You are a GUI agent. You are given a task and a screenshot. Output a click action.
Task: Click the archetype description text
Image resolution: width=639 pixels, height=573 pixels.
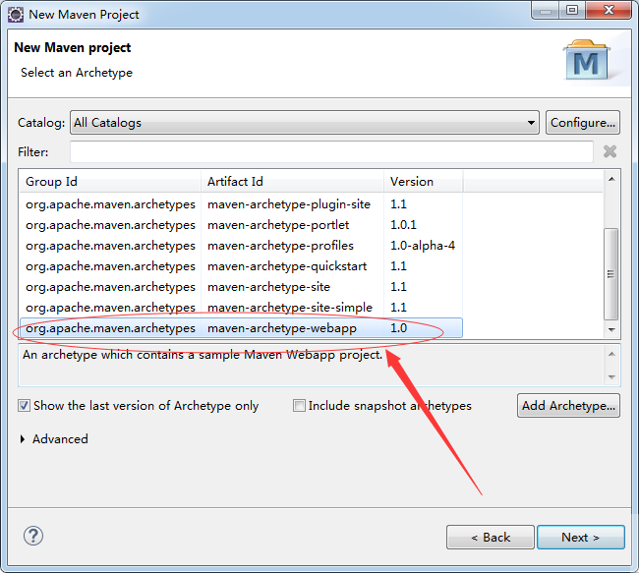pos(203,355)
